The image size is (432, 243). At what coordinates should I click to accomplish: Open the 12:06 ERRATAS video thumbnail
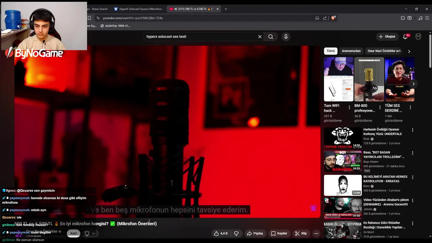click(x=343, y=185)
